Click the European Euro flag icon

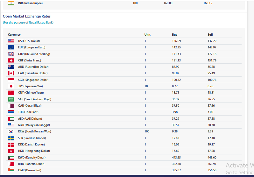[11, 47]
